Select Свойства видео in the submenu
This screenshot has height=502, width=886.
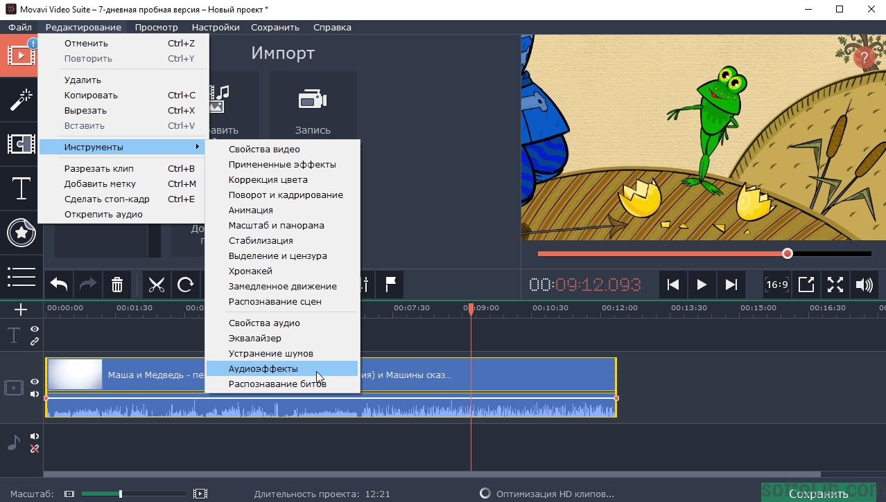pos(282,149)
